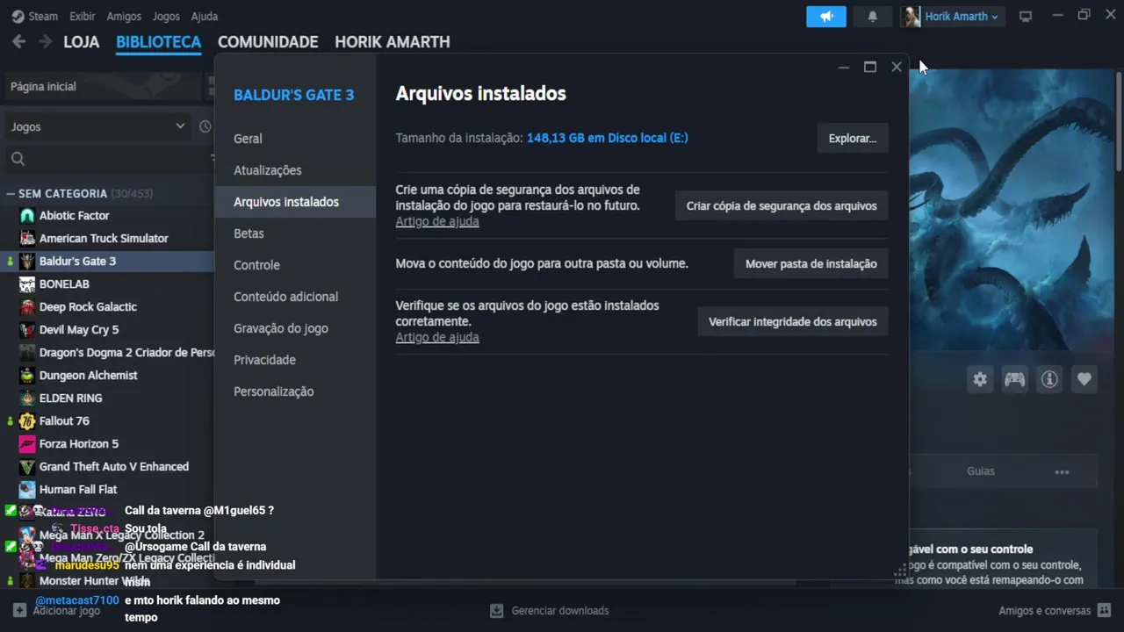Switch to Big Picture mode monitor icon
This screenshot has height=632, width=1124.
pyautogui.click(x=1025, y=16)
